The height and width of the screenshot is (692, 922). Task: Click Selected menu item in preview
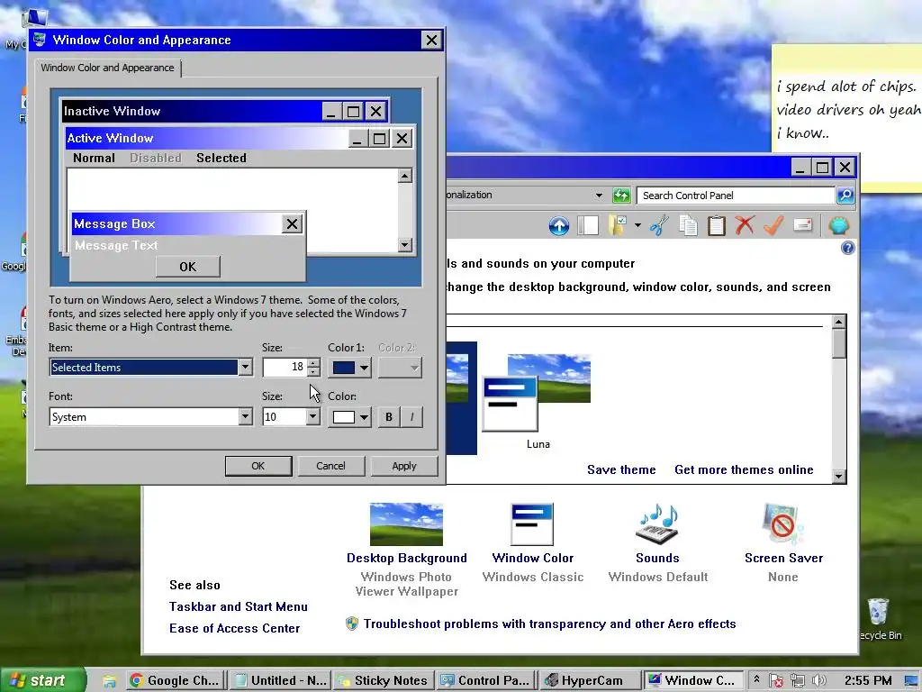pos(221,158)
